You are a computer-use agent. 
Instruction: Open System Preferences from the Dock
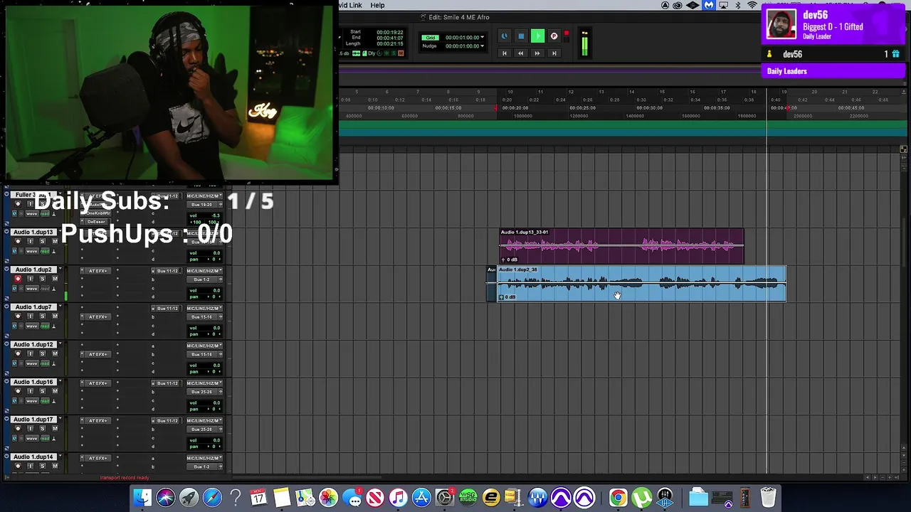pyautogui.click(x=444, y=497)
